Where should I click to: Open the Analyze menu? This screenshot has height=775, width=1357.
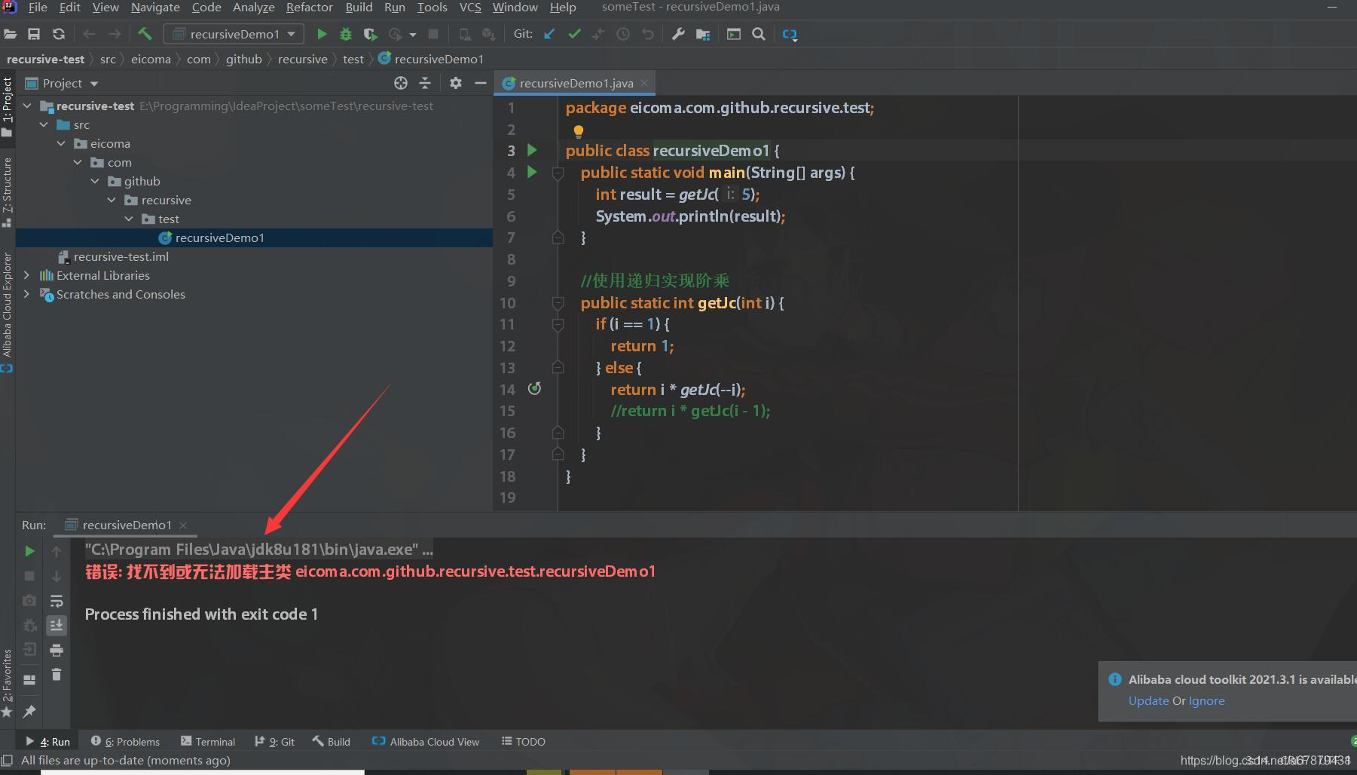(254, 8)
